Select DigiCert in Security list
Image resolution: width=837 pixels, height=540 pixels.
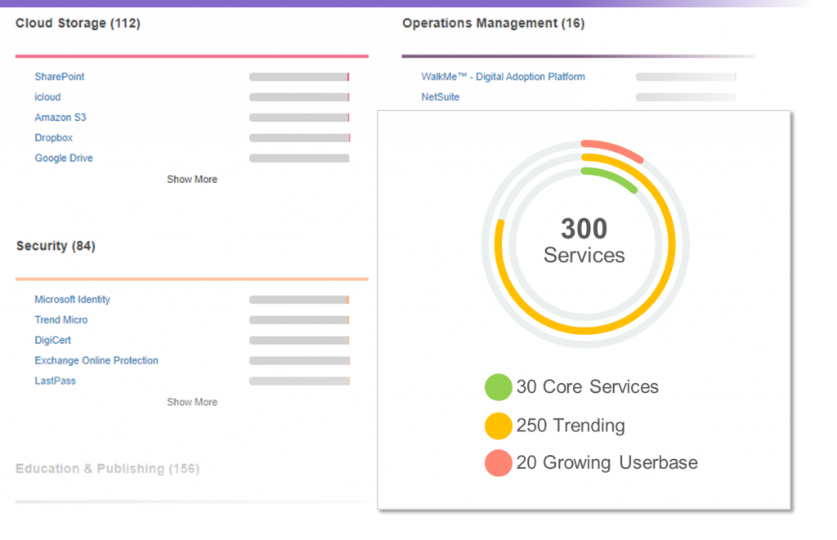[52, 341]
